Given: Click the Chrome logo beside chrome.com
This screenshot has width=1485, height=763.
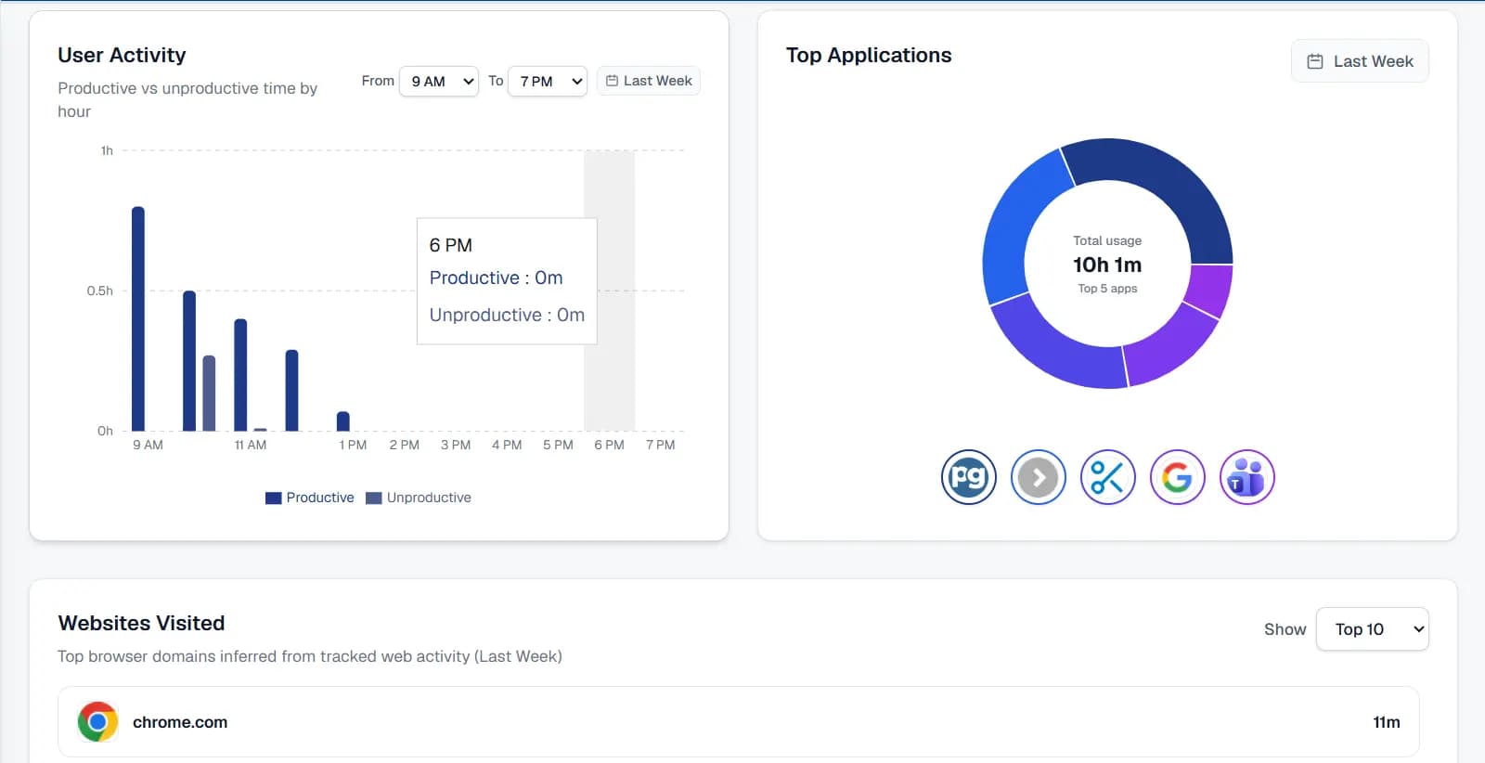Looking at the screenshot, I should pos(97,722).
